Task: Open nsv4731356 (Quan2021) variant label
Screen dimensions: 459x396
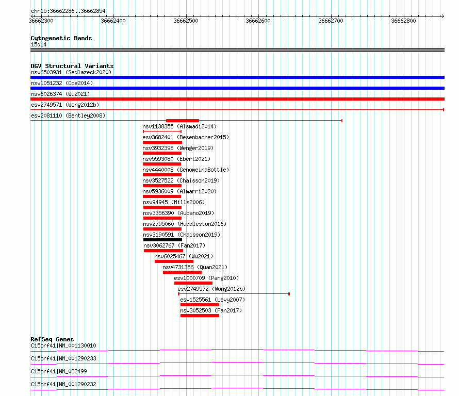Action: [x=195, y=267]
